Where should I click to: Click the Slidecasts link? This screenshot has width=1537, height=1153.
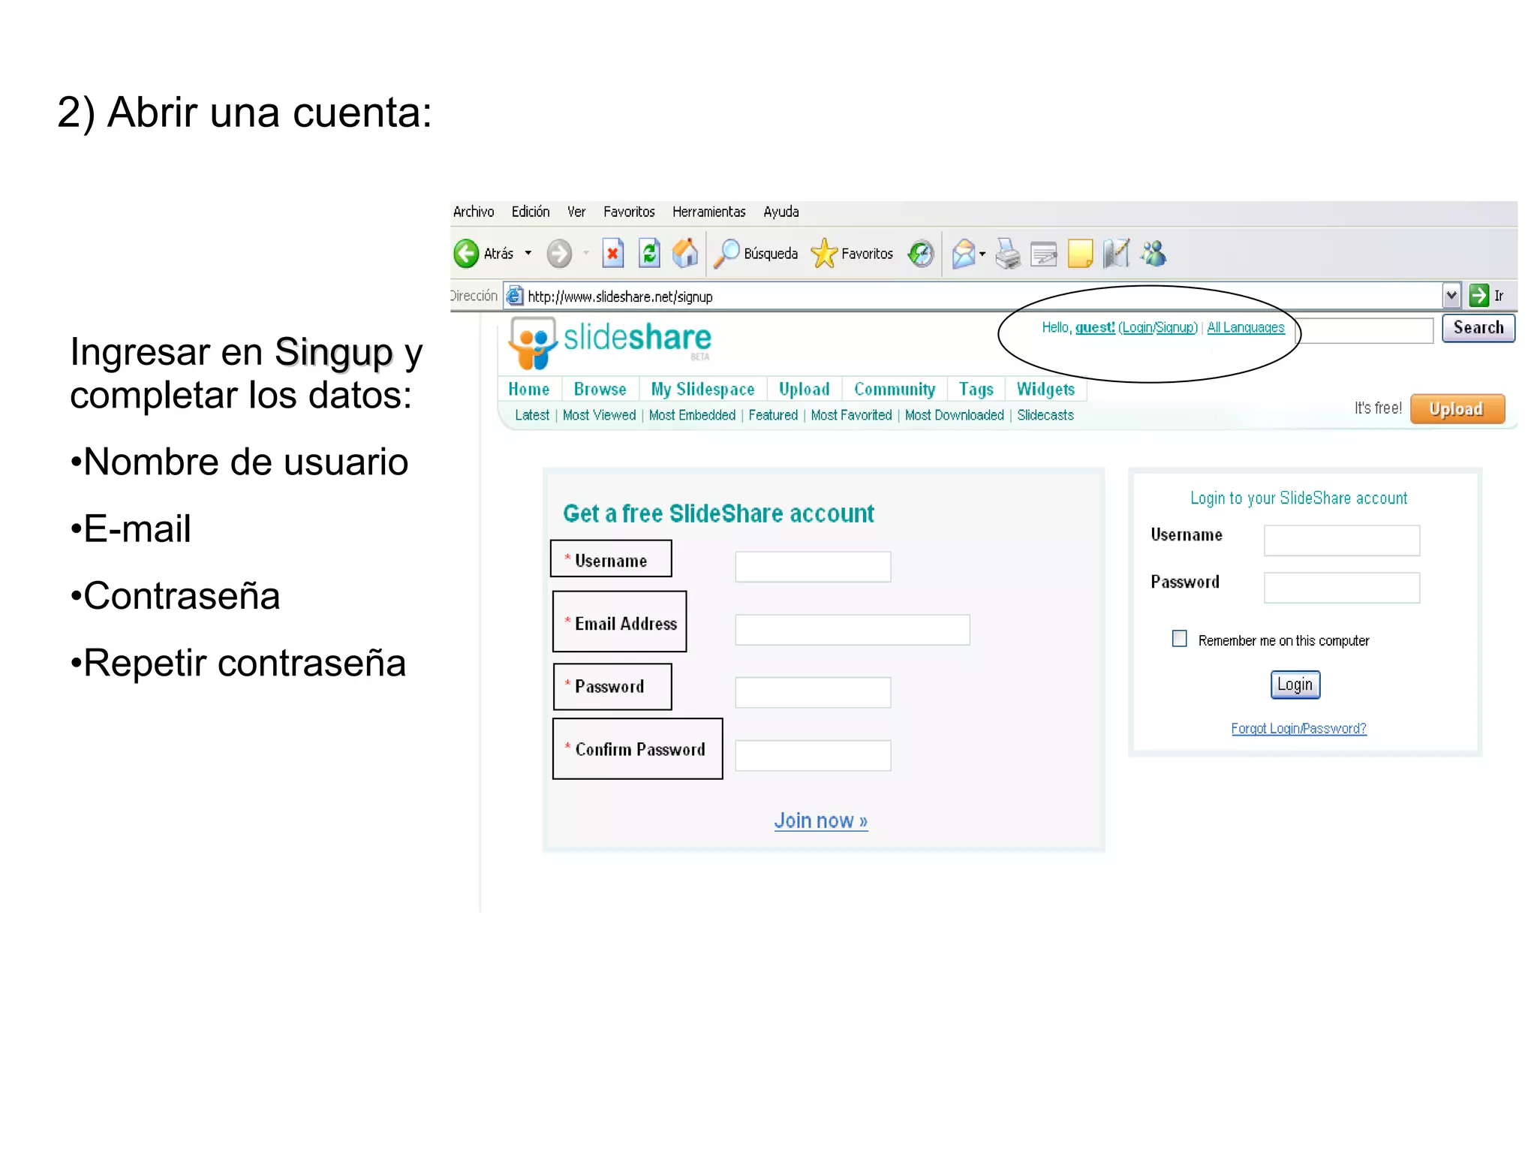coord(1045,415)
